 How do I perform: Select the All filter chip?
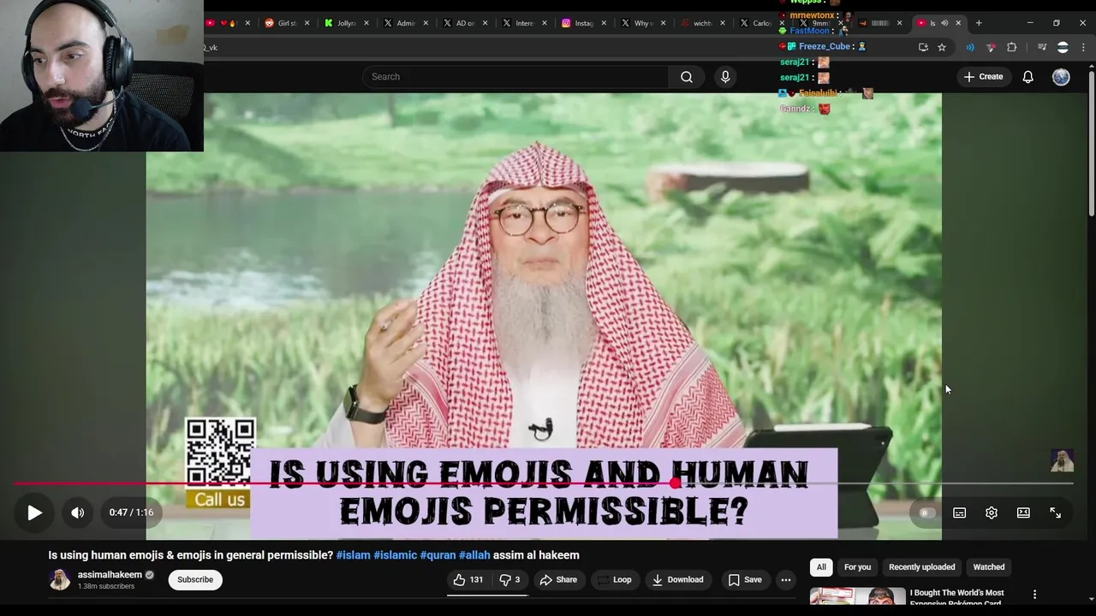coord(821,567)
